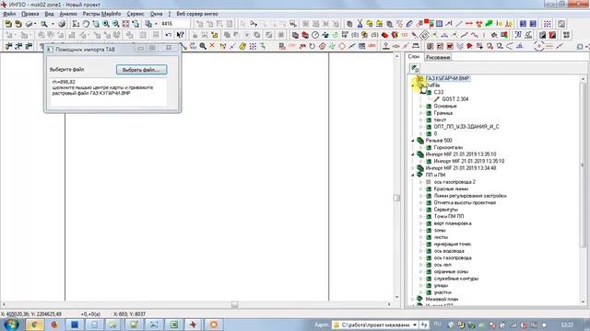The height and width of the screenshot is (331, 590).
Task: Expand the Межевой план node
Action: coord(413,300)
